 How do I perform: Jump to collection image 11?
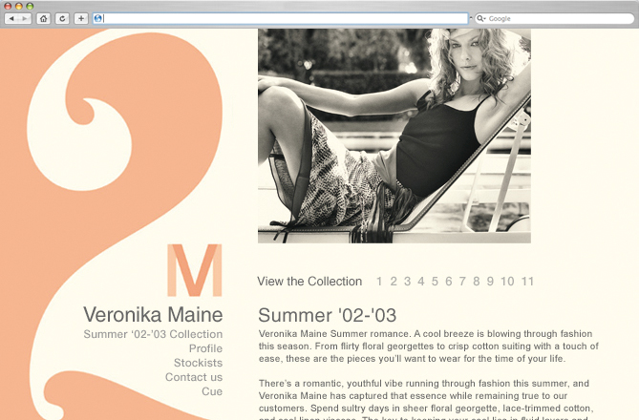click(x=528, y=282)
